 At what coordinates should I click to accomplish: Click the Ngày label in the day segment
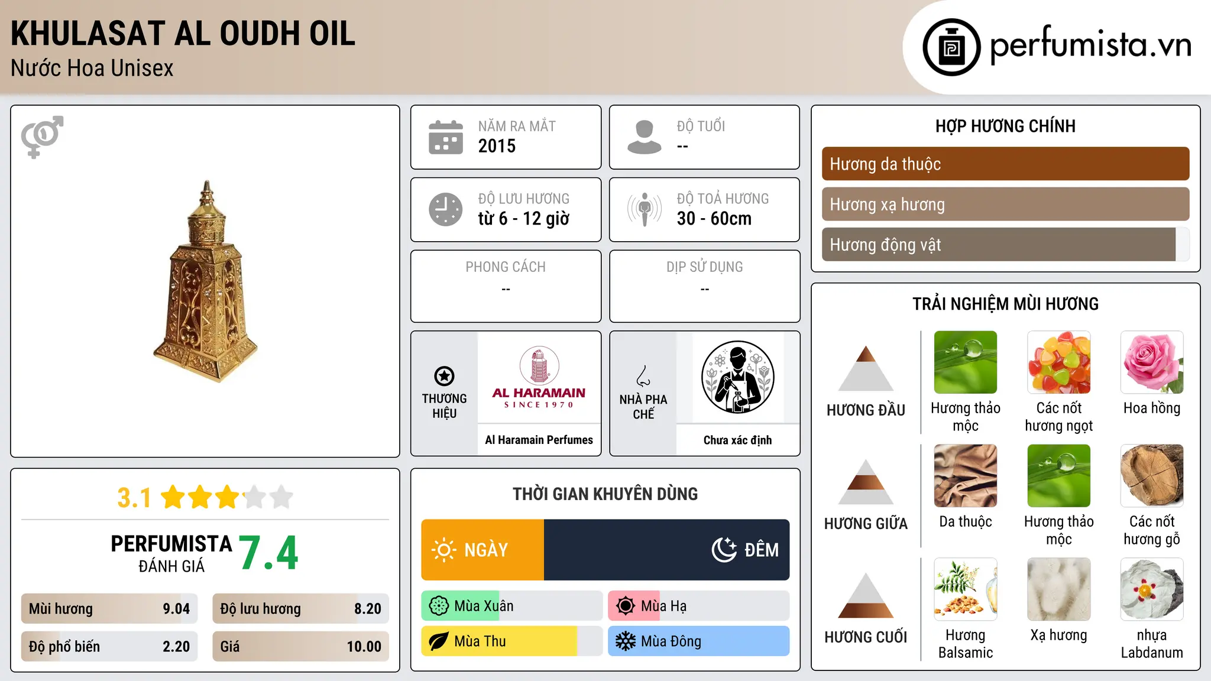(x=486, y=550)
